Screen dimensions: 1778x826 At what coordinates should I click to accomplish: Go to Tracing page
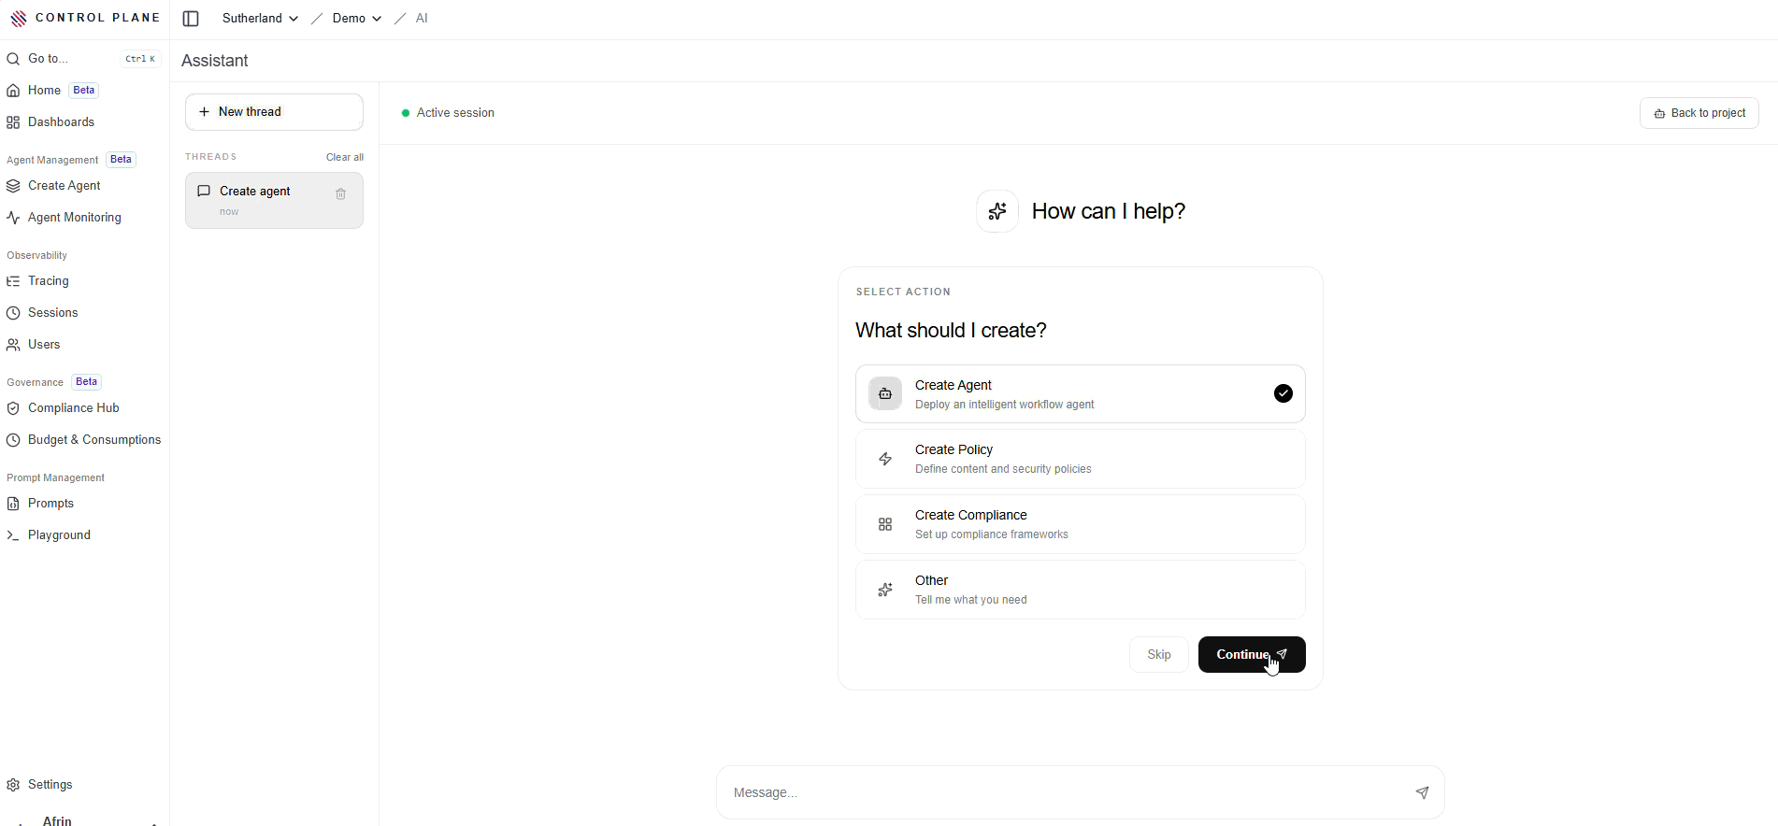[x=49, y=281]
